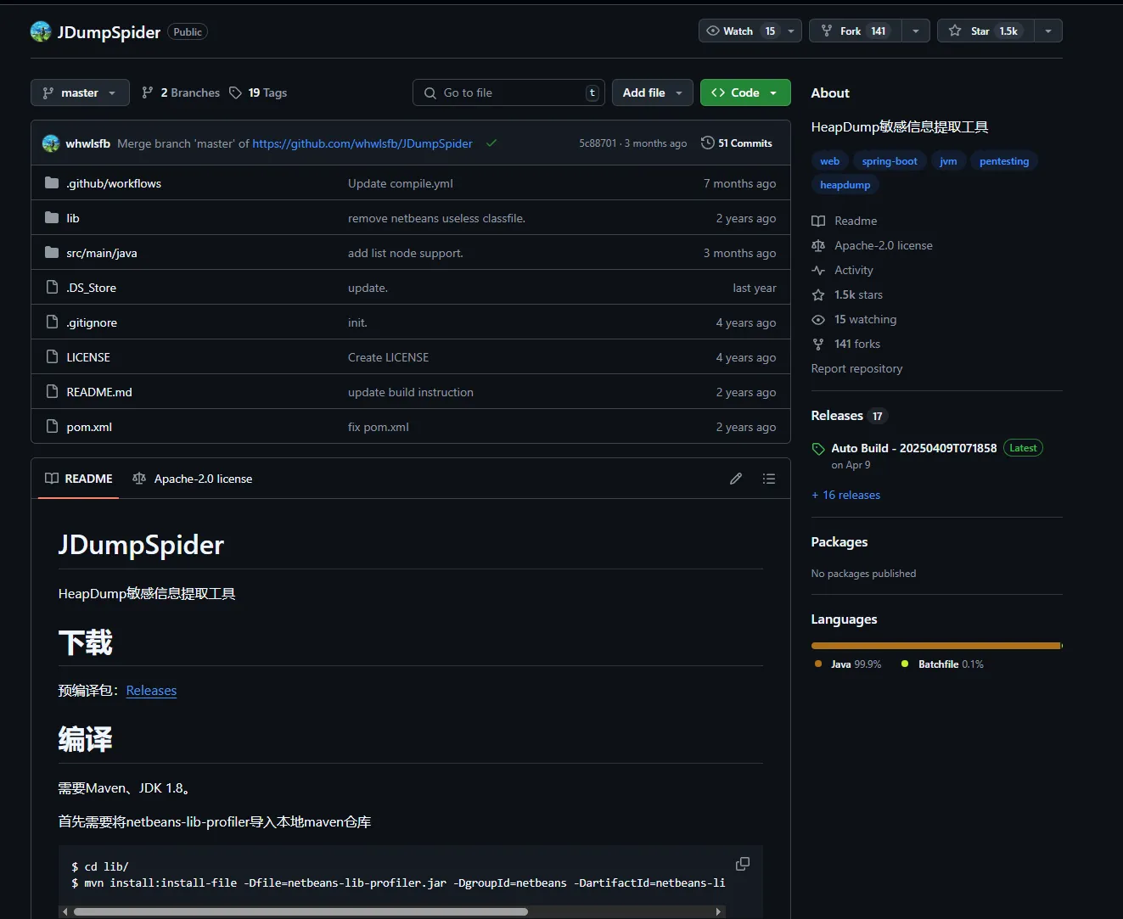Select the README tab

coord(79,479)
